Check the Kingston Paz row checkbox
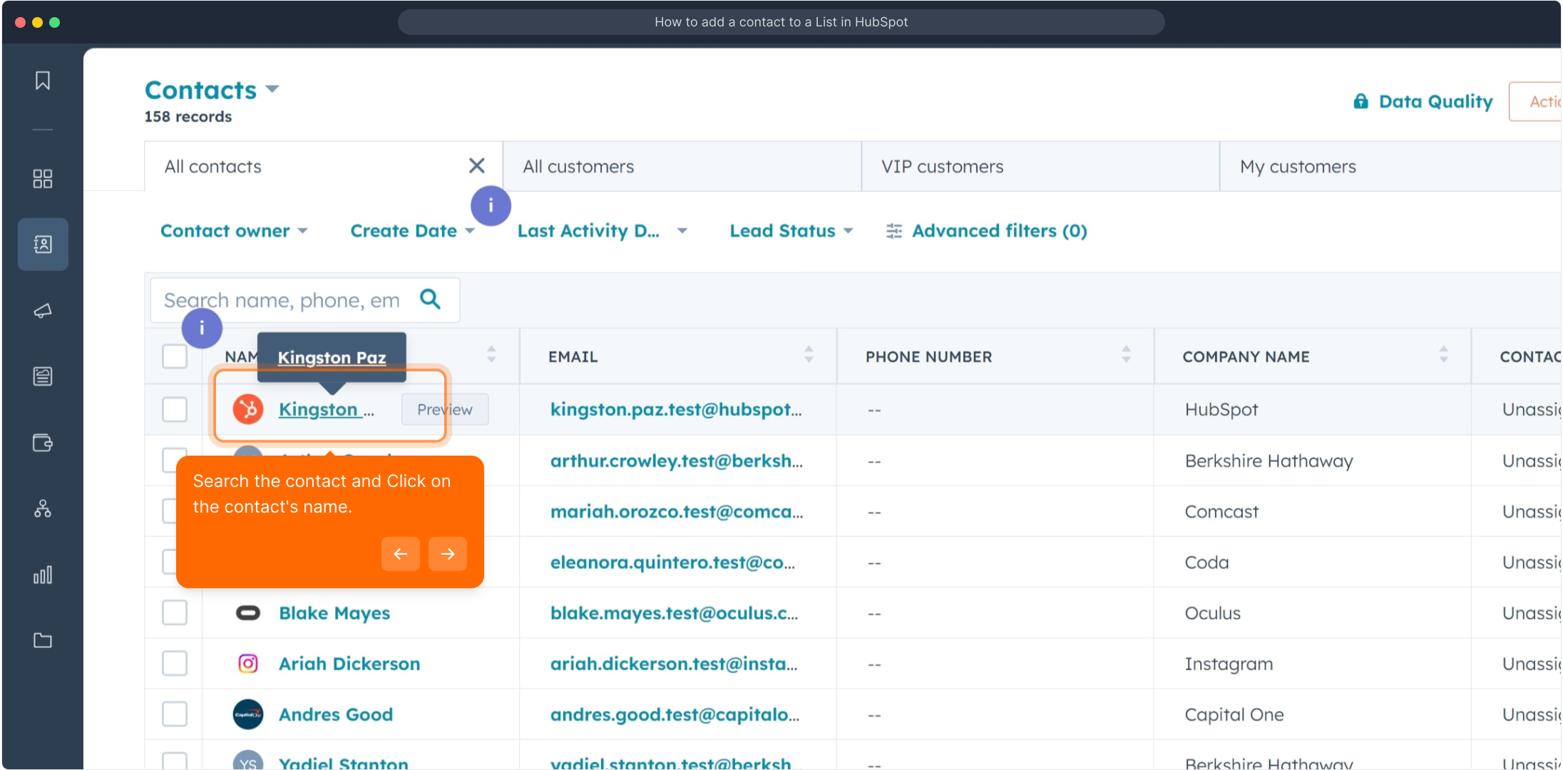This screenshot has width=1563, height=770. tap(175, 410)
